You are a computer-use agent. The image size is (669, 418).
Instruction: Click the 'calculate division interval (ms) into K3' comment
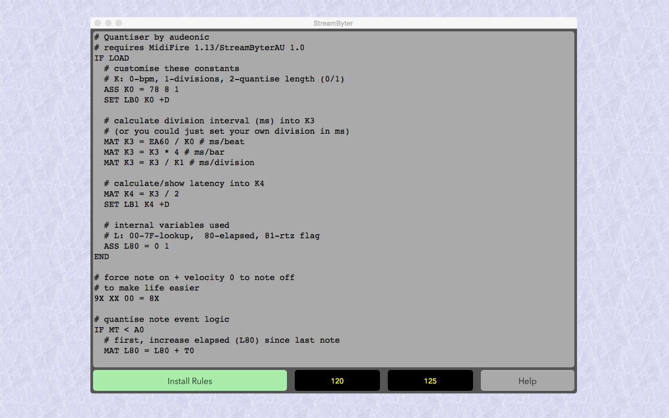(x=209, y=121)
